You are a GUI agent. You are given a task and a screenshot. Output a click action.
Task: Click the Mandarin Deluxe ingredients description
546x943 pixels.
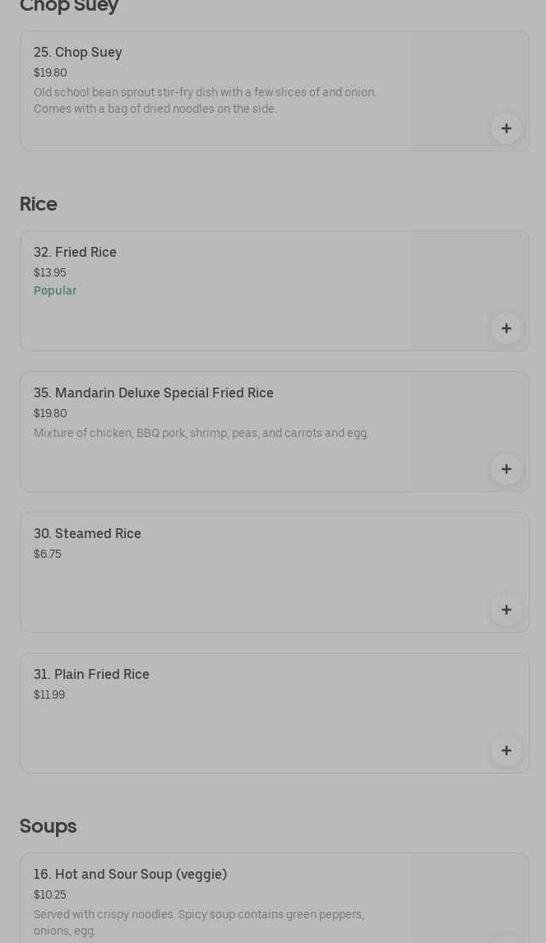click(x=201, y=433)
